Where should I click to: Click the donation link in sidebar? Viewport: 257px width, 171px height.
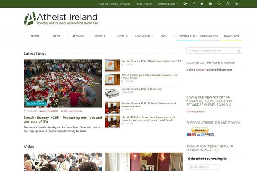[201, 70]
